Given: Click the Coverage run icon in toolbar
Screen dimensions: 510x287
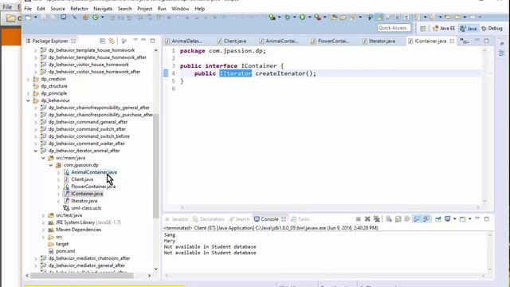Looking at the screenshot, I should point(272,18).
